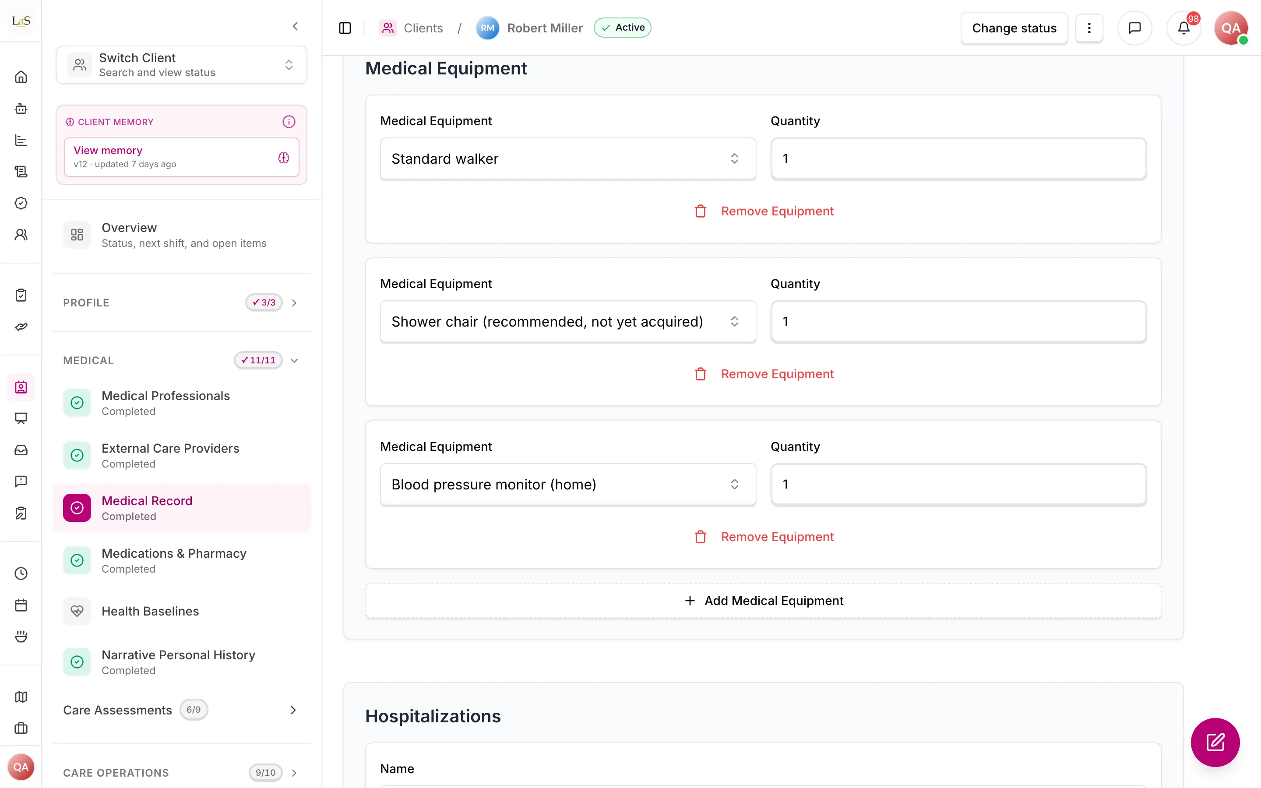Open the Shower chair equipment dropdown
The width and height of the screenshot is (1261, 788).
point(568,322)
